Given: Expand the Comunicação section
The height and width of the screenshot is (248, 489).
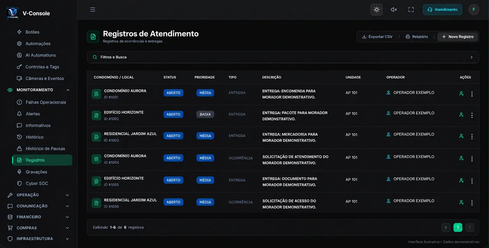Looking at the screenshot, I should click(x=38, y=206).
